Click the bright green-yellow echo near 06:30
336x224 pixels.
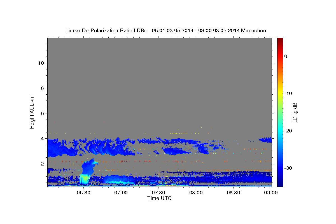85,179
